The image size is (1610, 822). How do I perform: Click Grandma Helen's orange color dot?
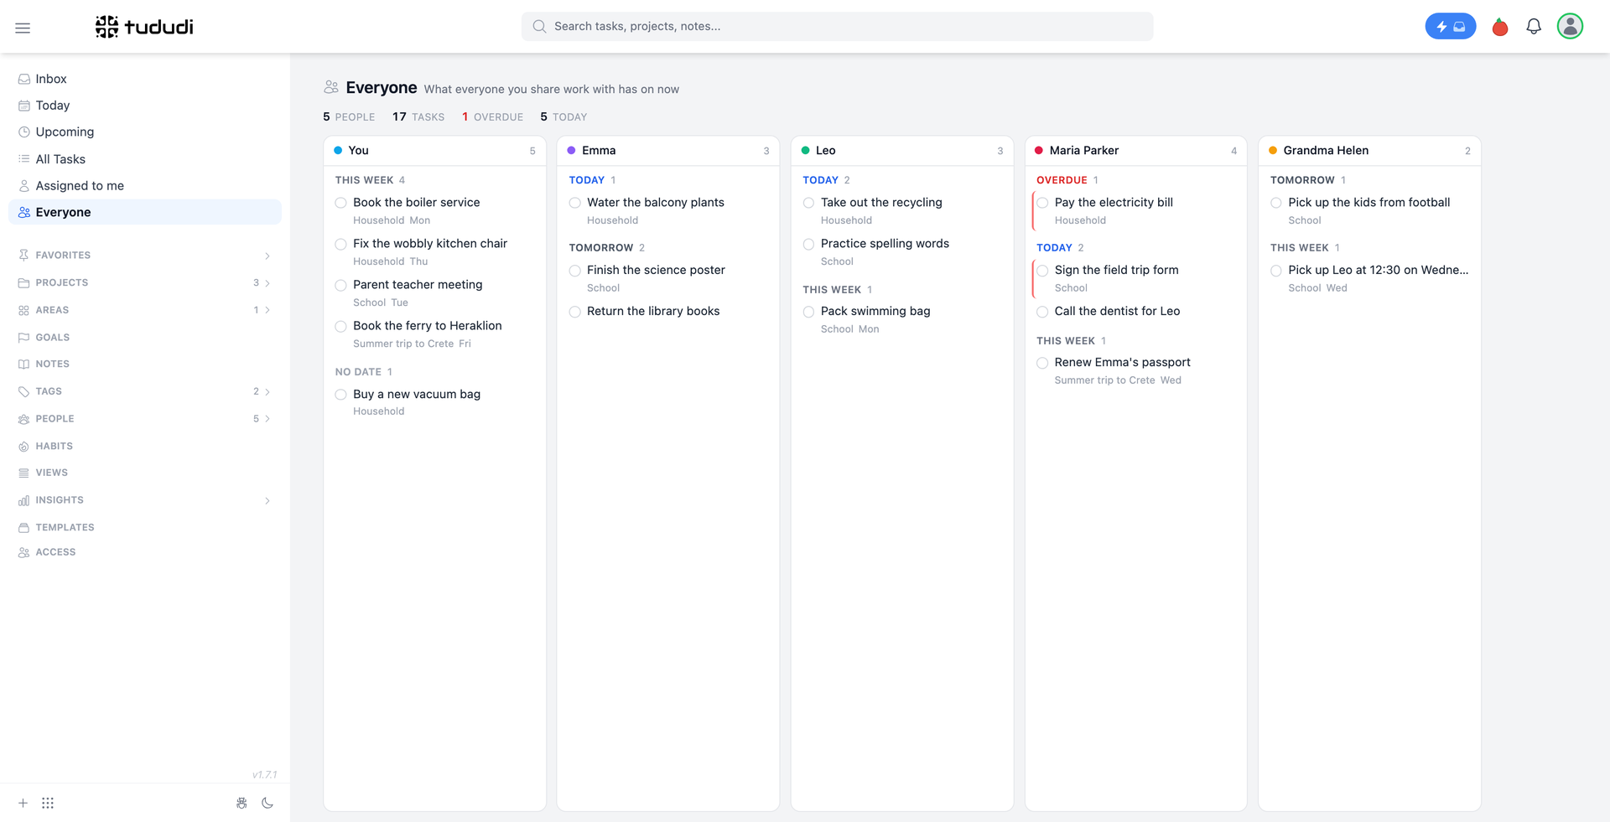(x=1273, y=151)
